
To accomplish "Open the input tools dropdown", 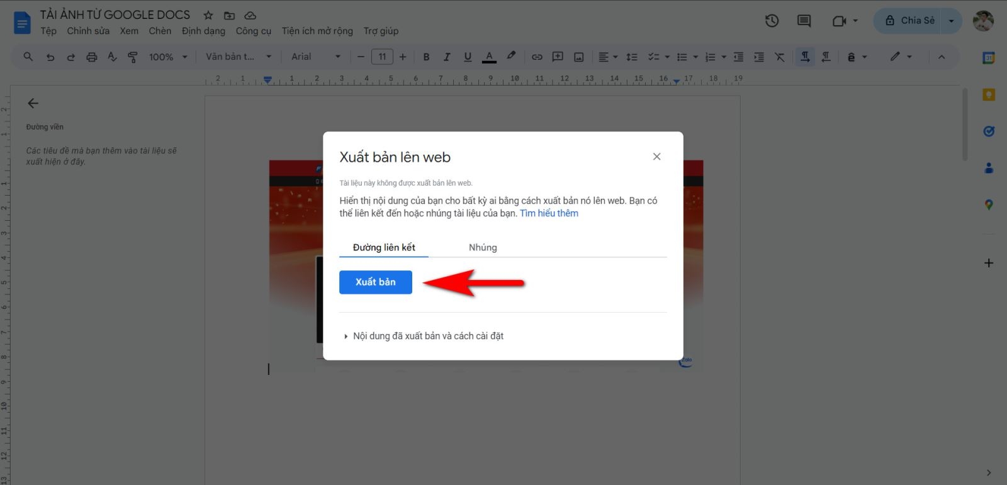I will click(857, 57).
